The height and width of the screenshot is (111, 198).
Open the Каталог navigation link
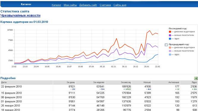[56, 5]
